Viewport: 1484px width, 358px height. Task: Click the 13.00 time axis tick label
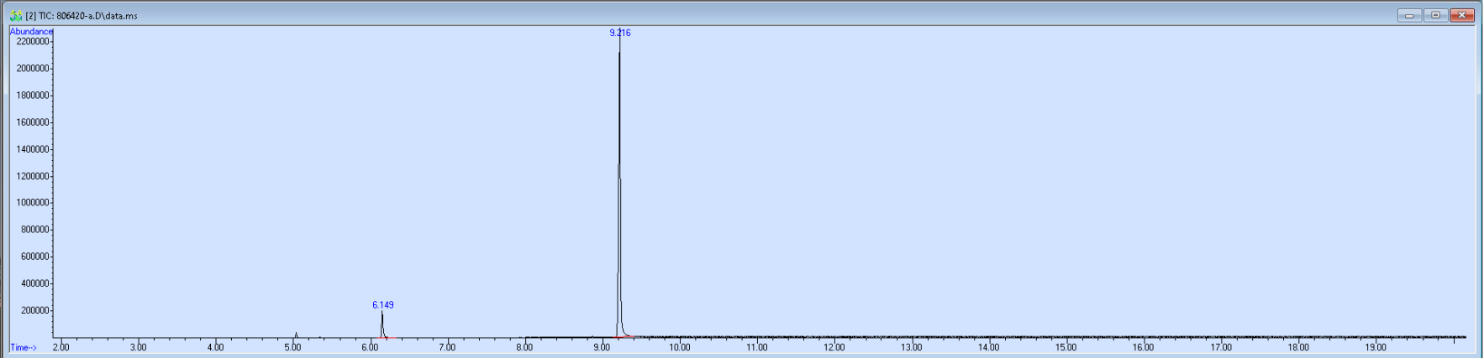pos(912,347)
